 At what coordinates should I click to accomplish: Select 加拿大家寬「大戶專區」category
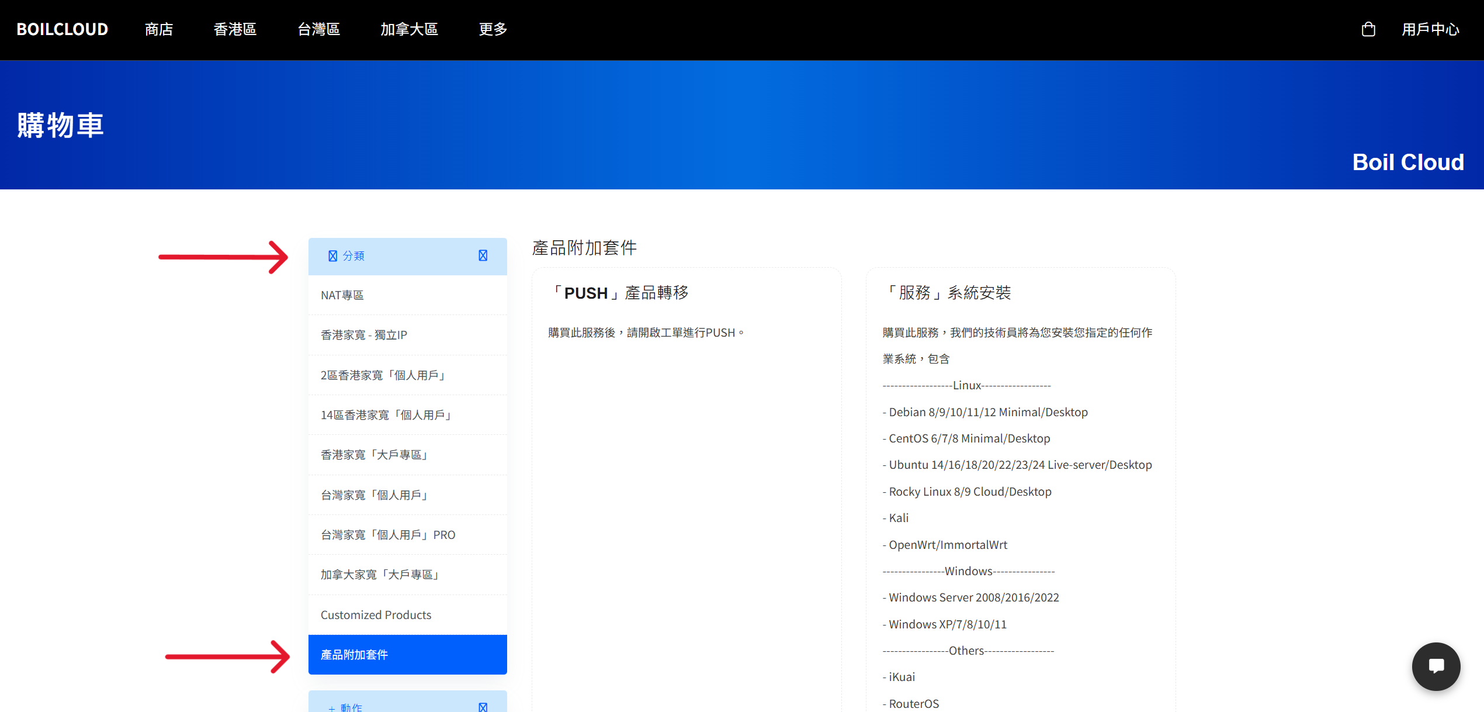408,575
